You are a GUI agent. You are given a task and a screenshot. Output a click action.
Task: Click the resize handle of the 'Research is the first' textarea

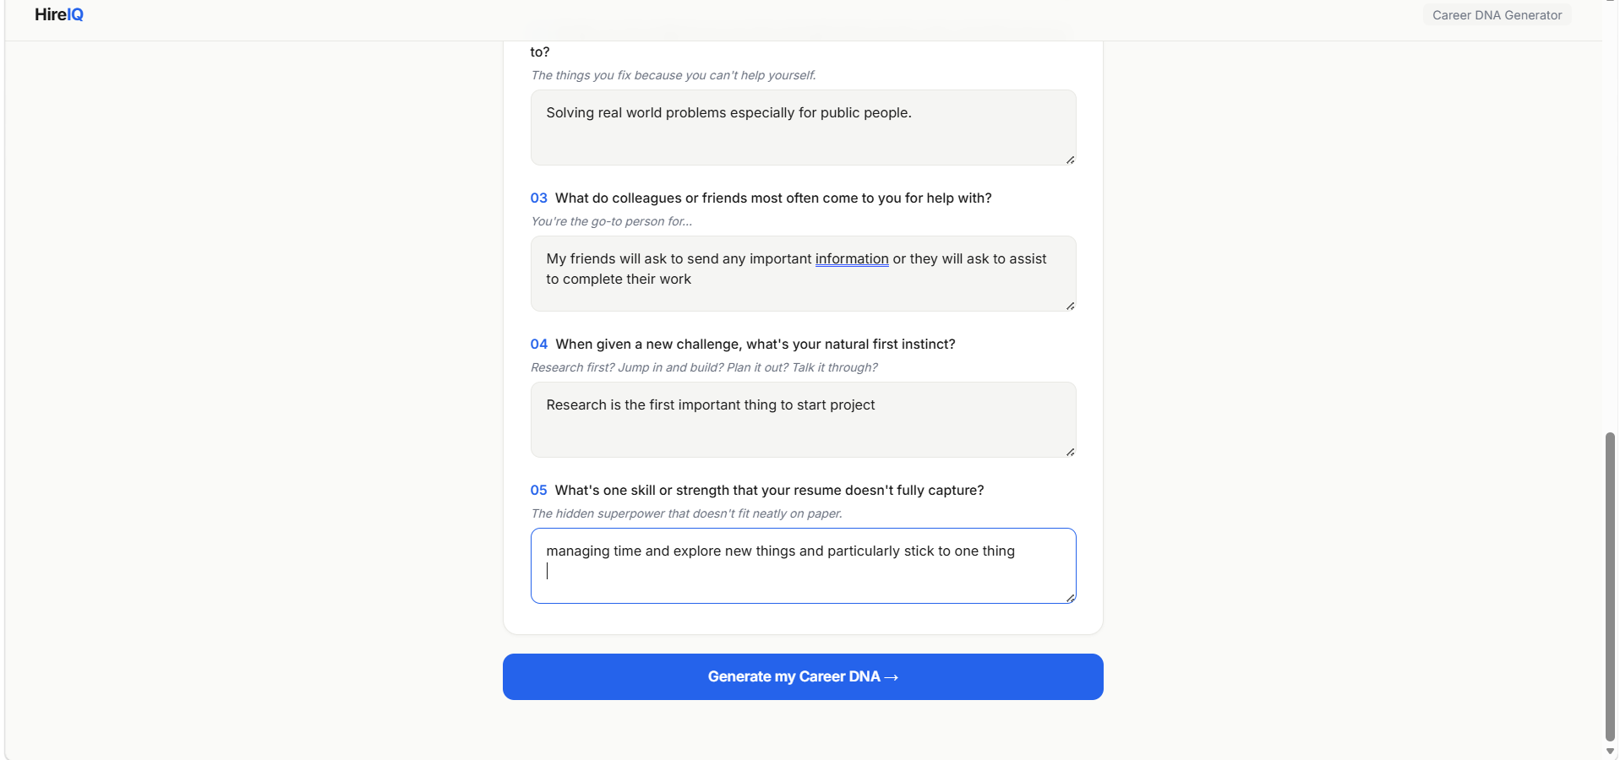pyautogui.click(x=1070, y=452)
